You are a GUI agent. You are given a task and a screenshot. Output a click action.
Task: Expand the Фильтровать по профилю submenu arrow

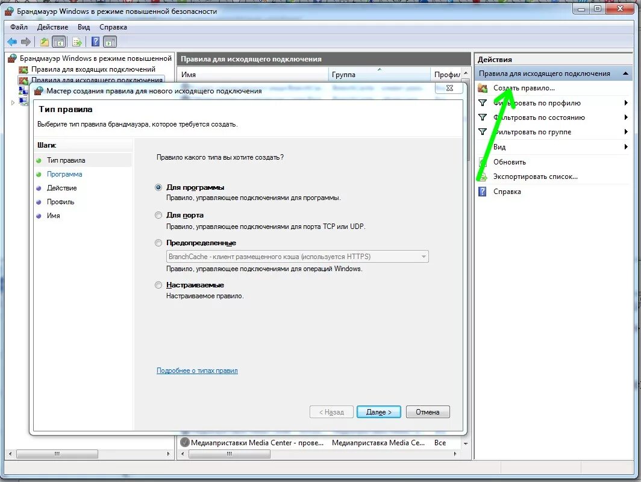[x=626, y=103]
